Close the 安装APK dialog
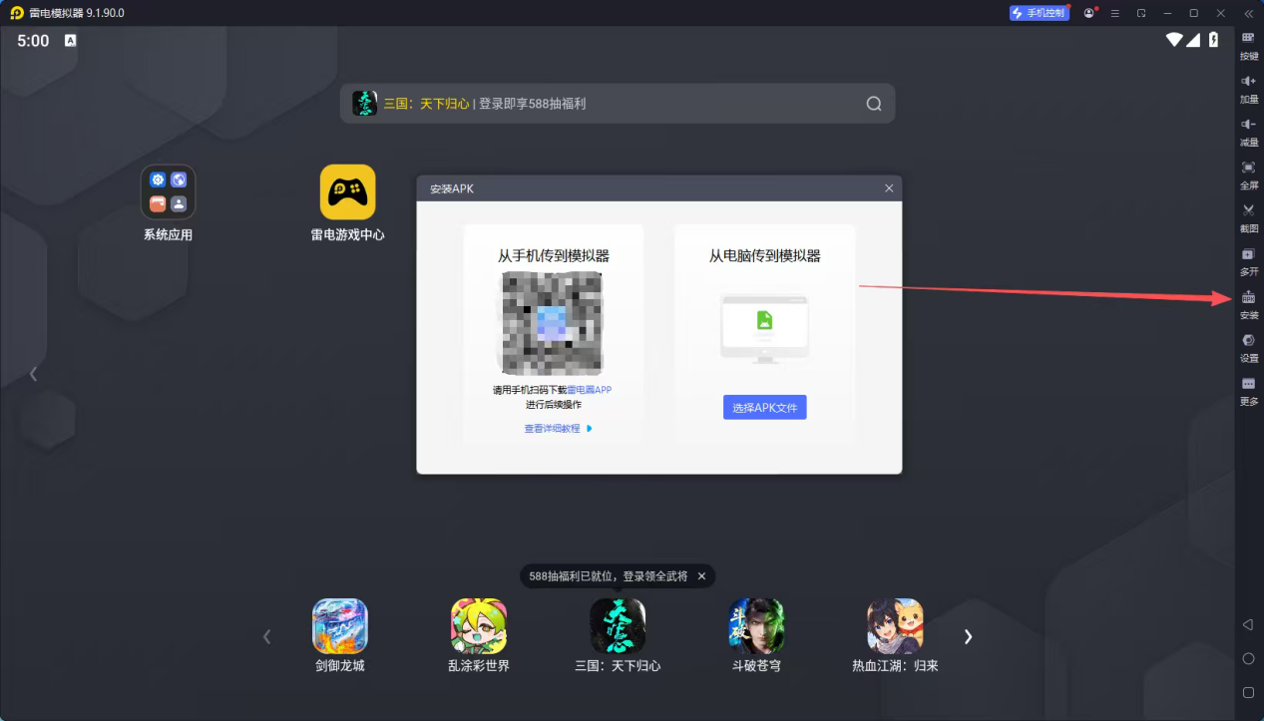1264x721 pixels. pos(889,188)
